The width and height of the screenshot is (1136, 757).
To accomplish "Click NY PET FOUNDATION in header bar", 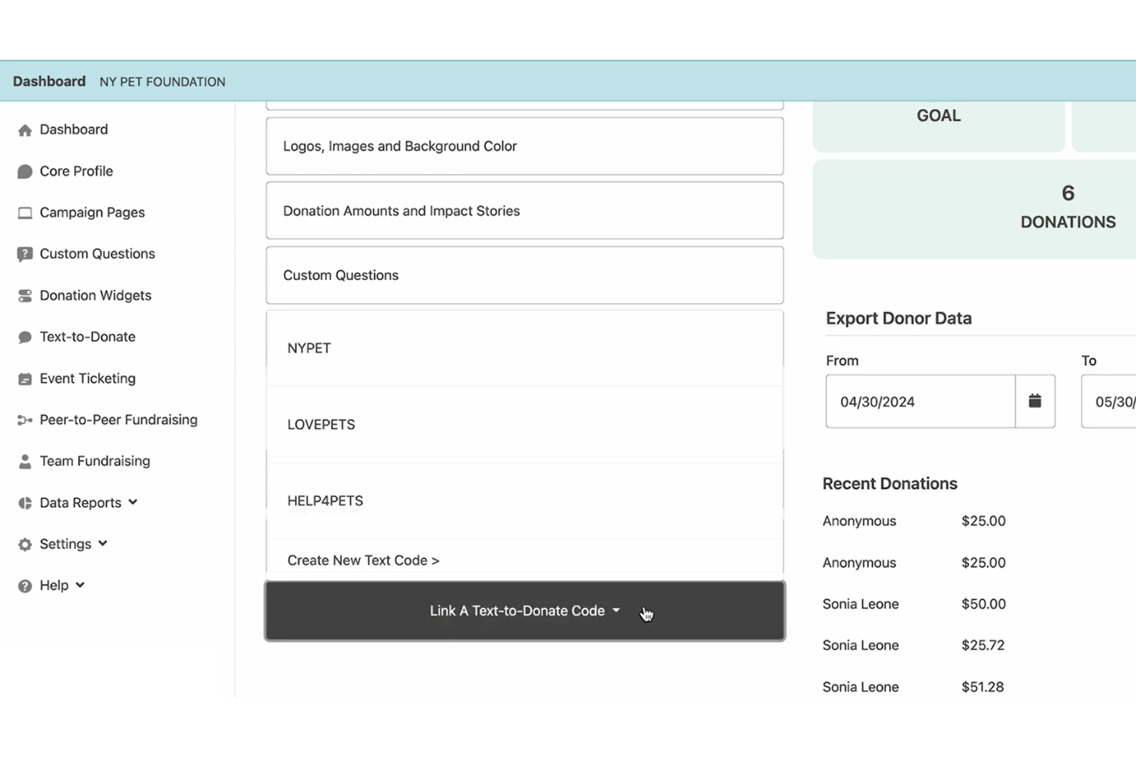I will tap(162, 82).
